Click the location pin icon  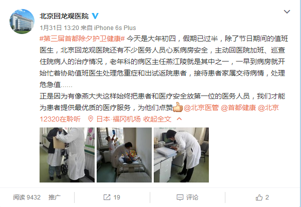91,119
